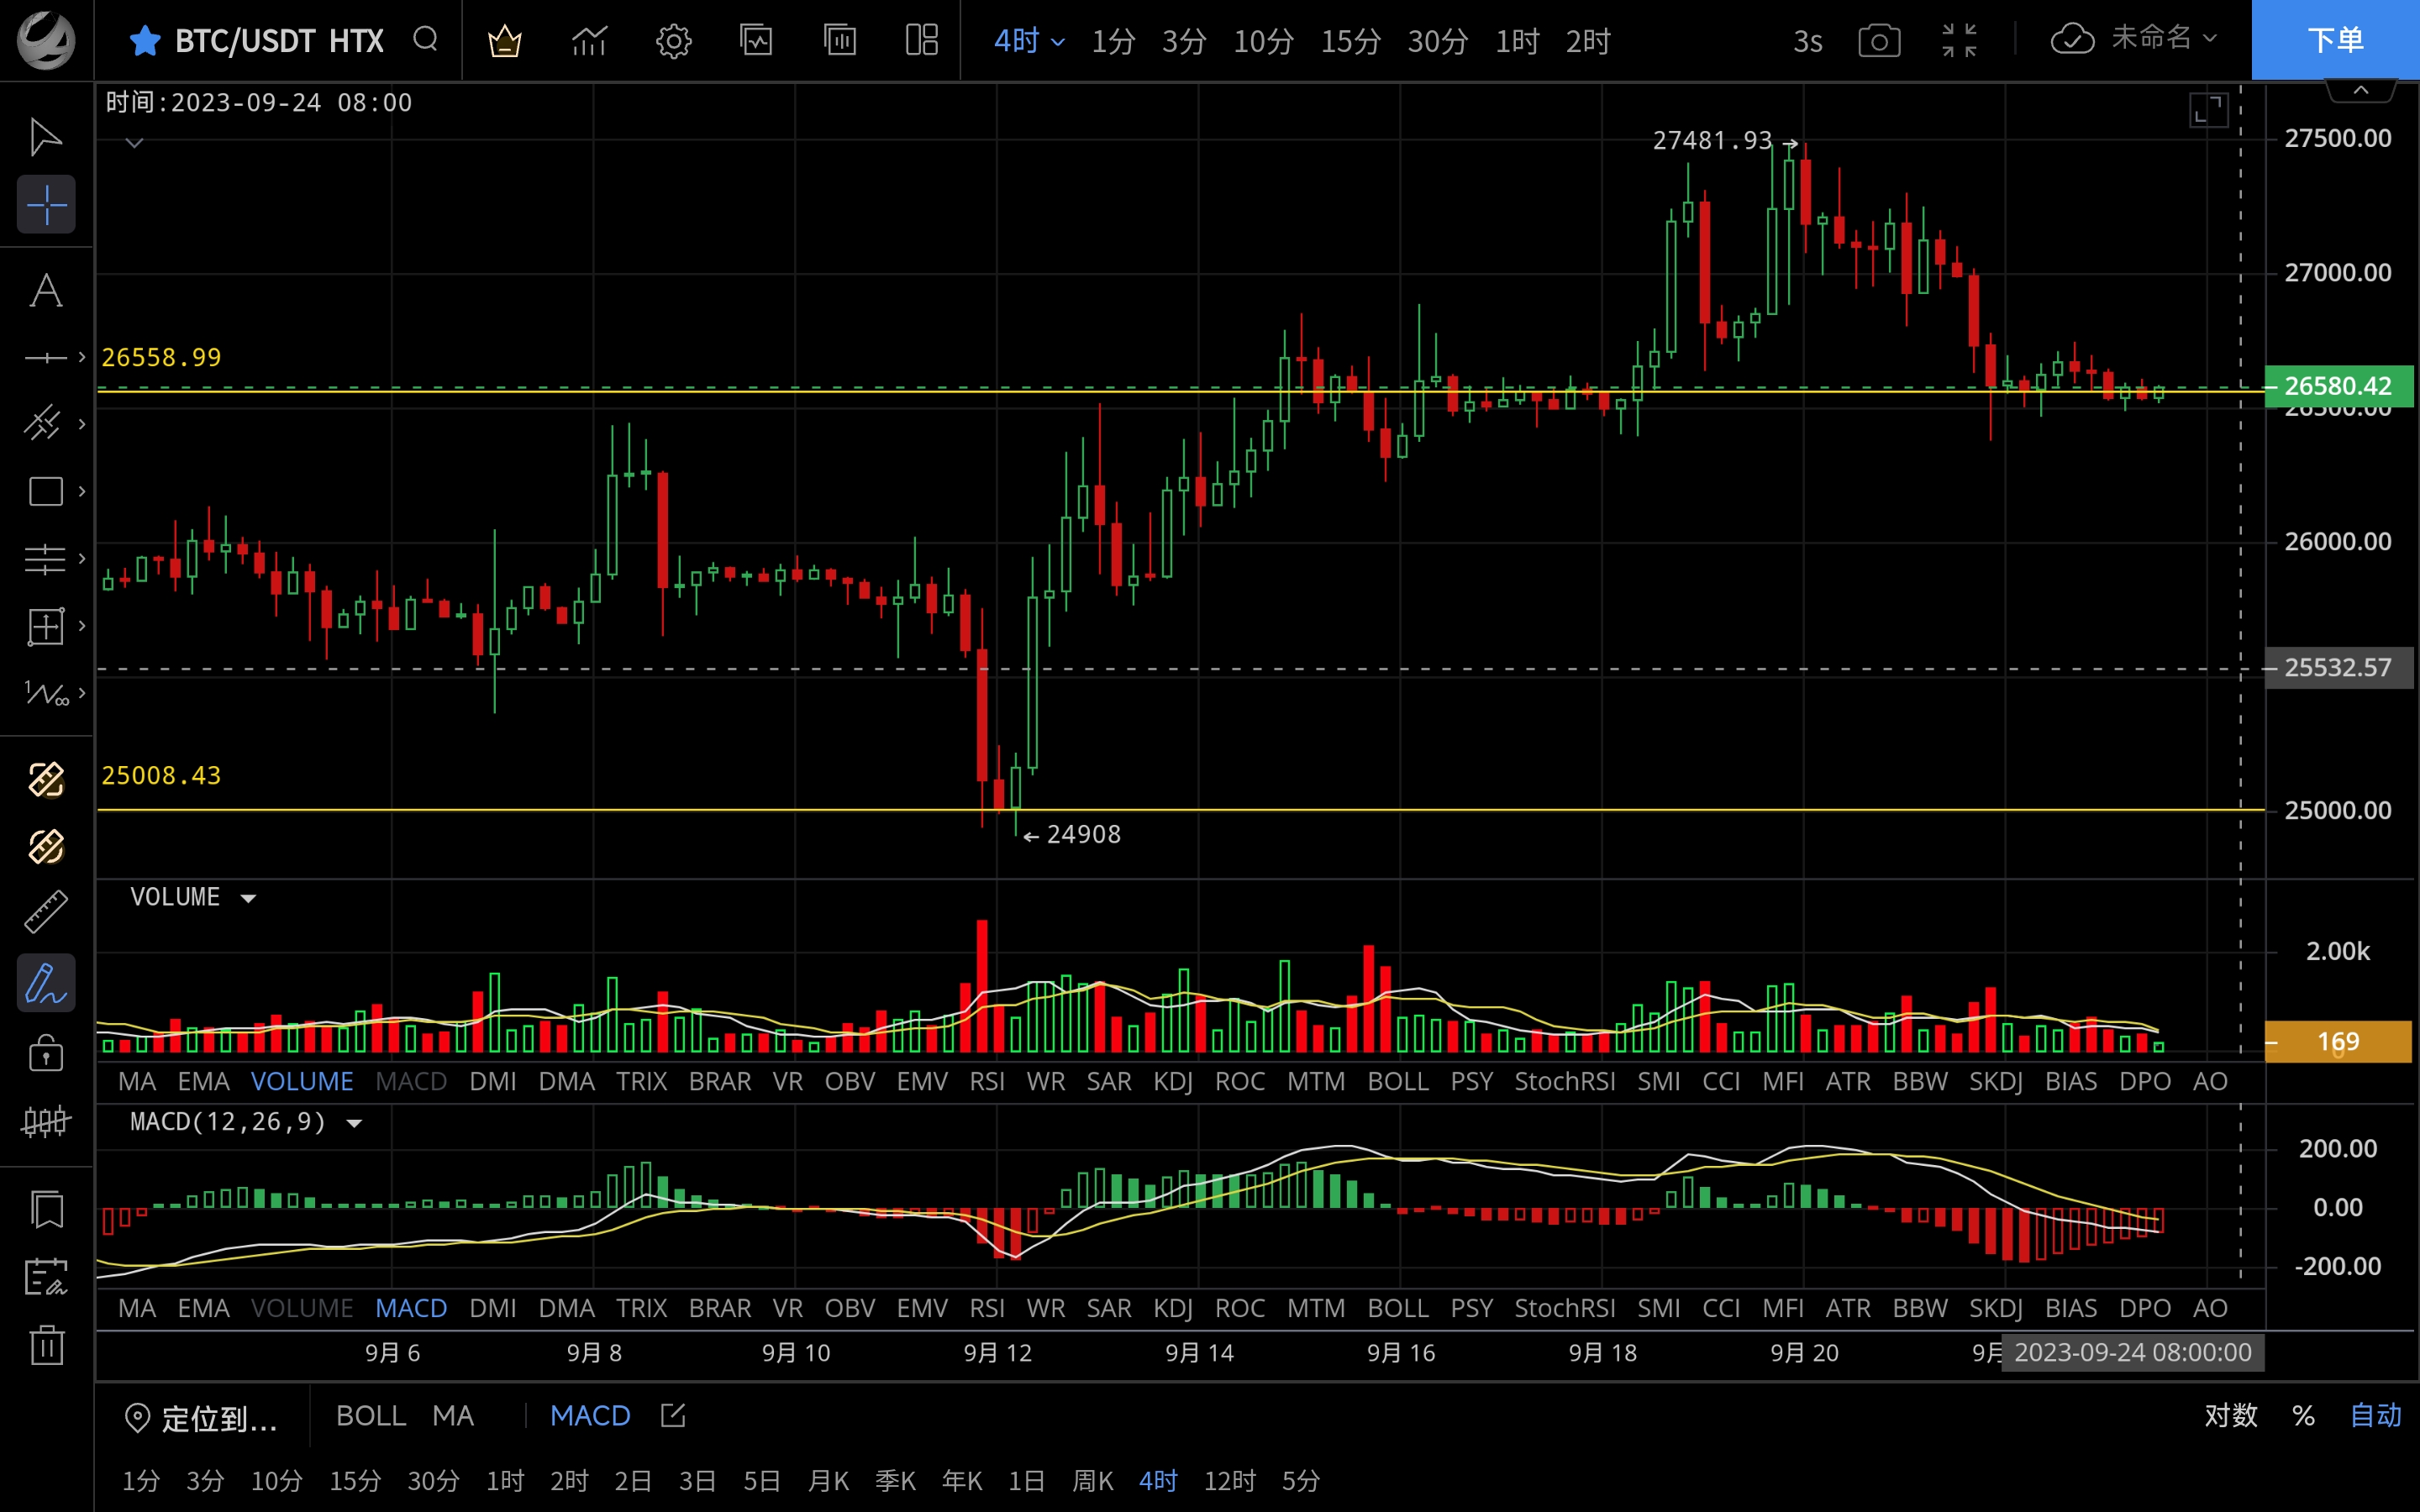Viewport: 2420px width, 1512px height.
Task: Open the notes edit icon in sidebar
Action: [46, 1277]
